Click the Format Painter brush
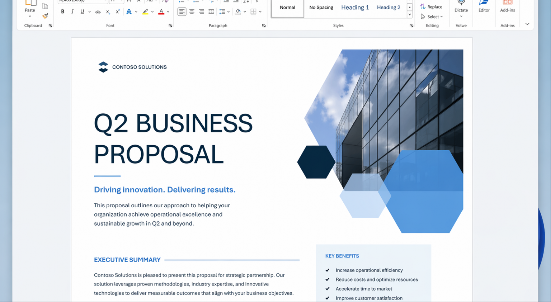Image resolution: width=551 pixels, height=302 pixels. (45, 16)
